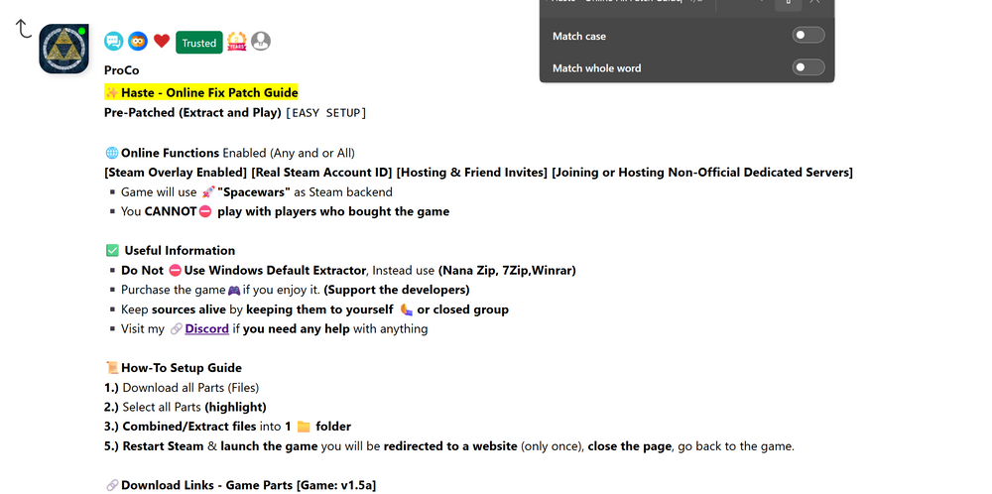
Task: Click the chain link emoji before Discord
Action: point(177,329)
